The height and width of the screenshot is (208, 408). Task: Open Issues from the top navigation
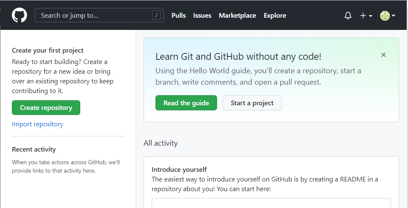202,16
